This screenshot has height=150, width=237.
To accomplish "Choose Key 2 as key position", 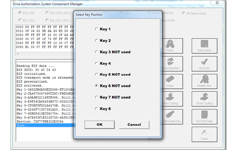I will coord(97,41).
